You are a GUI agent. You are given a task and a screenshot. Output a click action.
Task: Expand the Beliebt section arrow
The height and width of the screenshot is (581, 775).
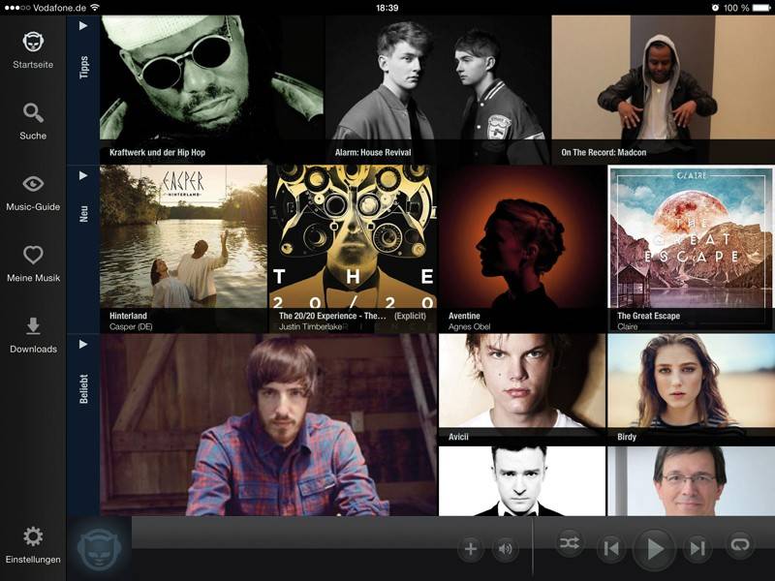(83, 344)
